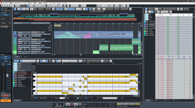Image resolution: width=195 pixels, height=108 pixels.
Task: Click the N button in step editor
Action: (x=164, y=11)
